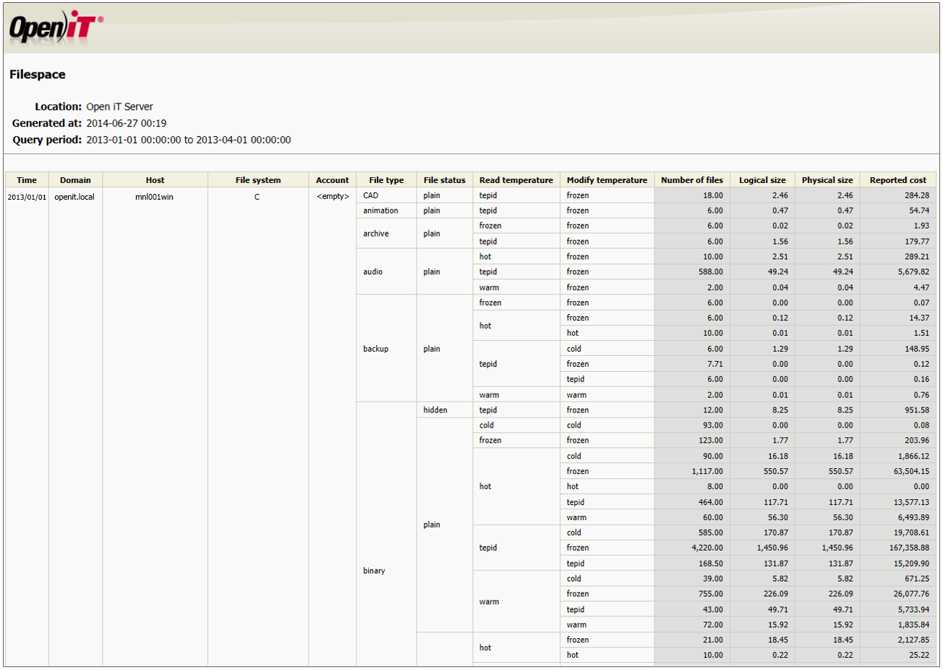Select the reported cost 289.21
943x670 pixels.
[x=917, y=257]
